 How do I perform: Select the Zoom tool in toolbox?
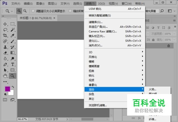pos(13,76)
